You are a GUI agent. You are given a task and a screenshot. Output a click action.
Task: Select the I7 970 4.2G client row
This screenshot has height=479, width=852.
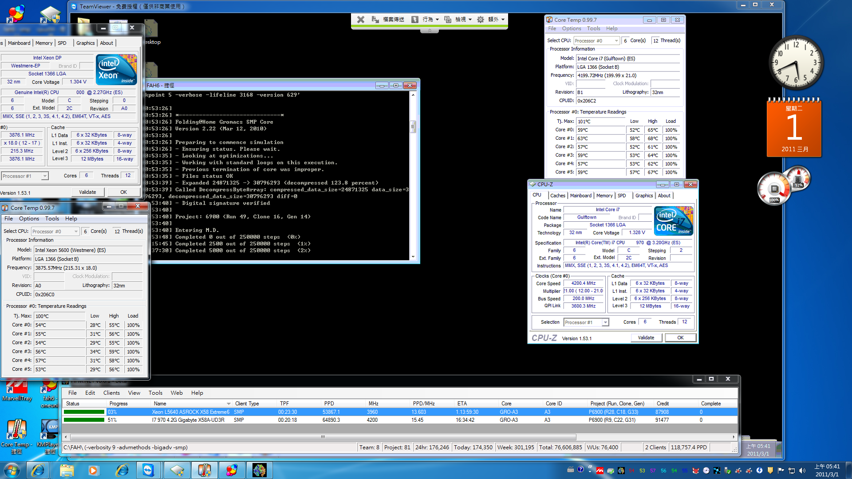pos(399,420)
